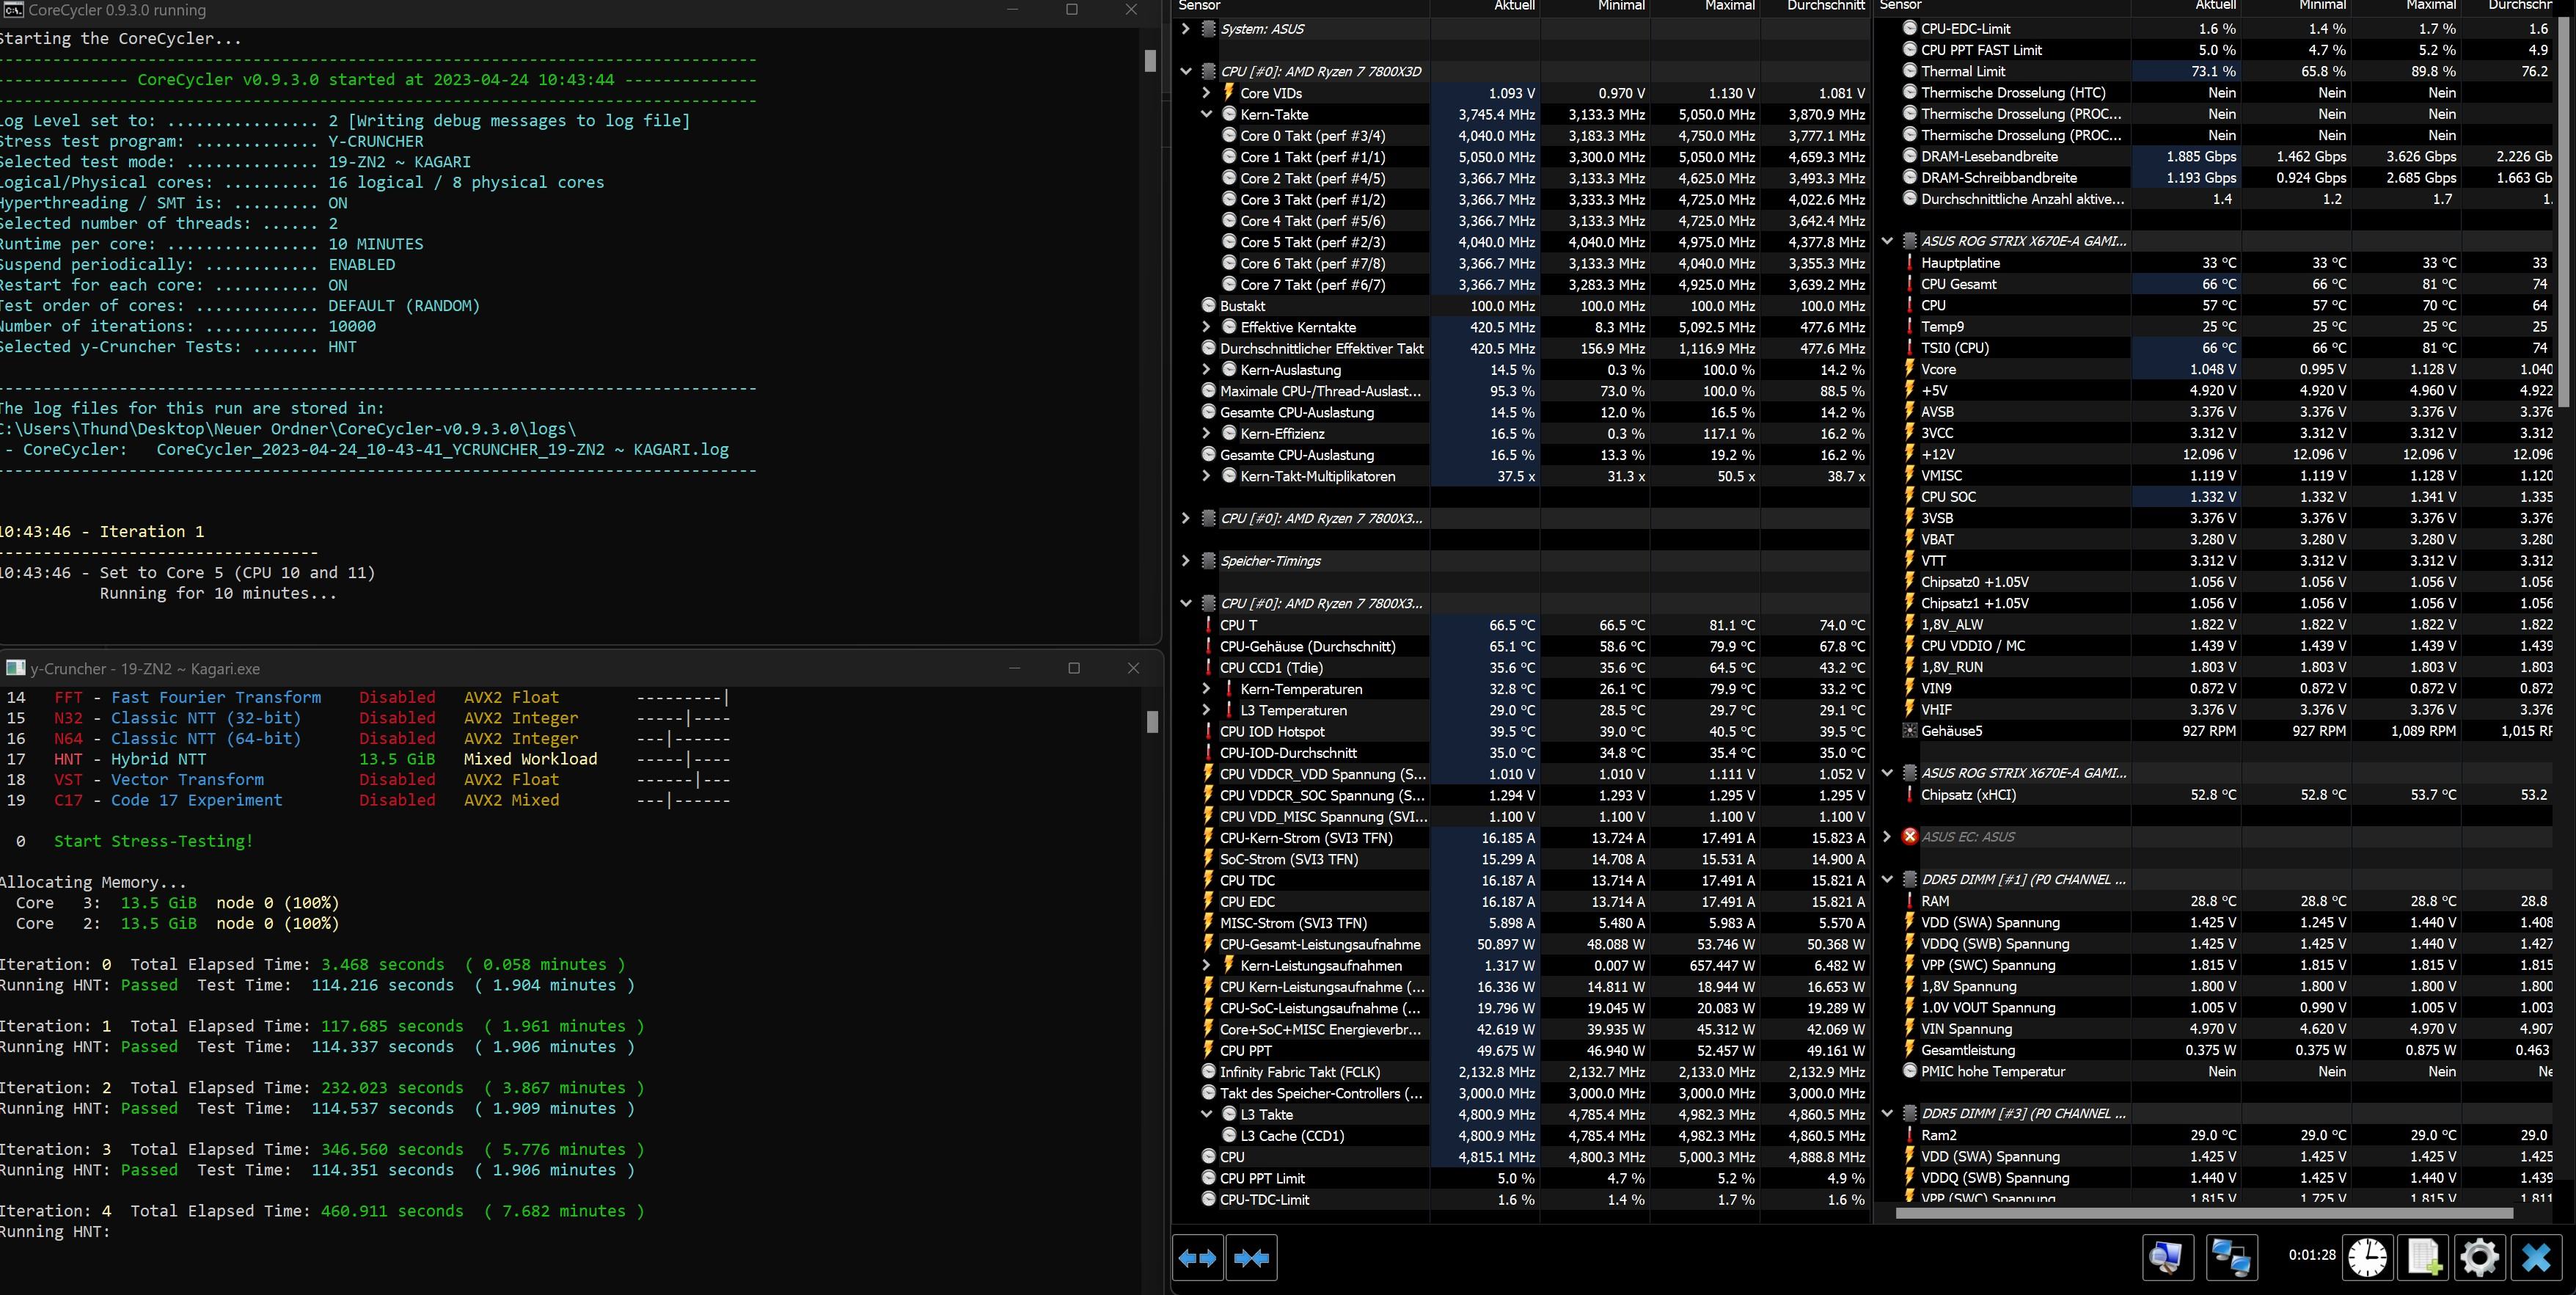Viewport: 2576px width, 1295px height.
Task: Select the Core 1 Takt sensor row
Action: coord(1312,157)
